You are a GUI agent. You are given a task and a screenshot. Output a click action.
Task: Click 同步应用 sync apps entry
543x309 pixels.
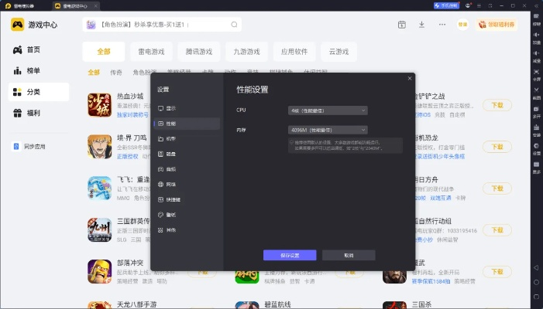tap(29, 146)
